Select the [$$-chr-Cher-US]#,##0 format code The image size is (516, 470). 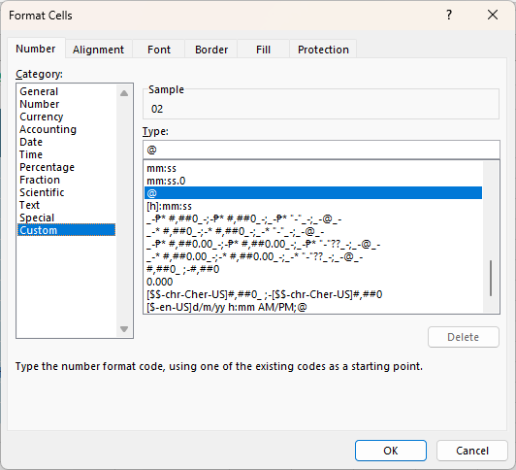pos(313,294)
